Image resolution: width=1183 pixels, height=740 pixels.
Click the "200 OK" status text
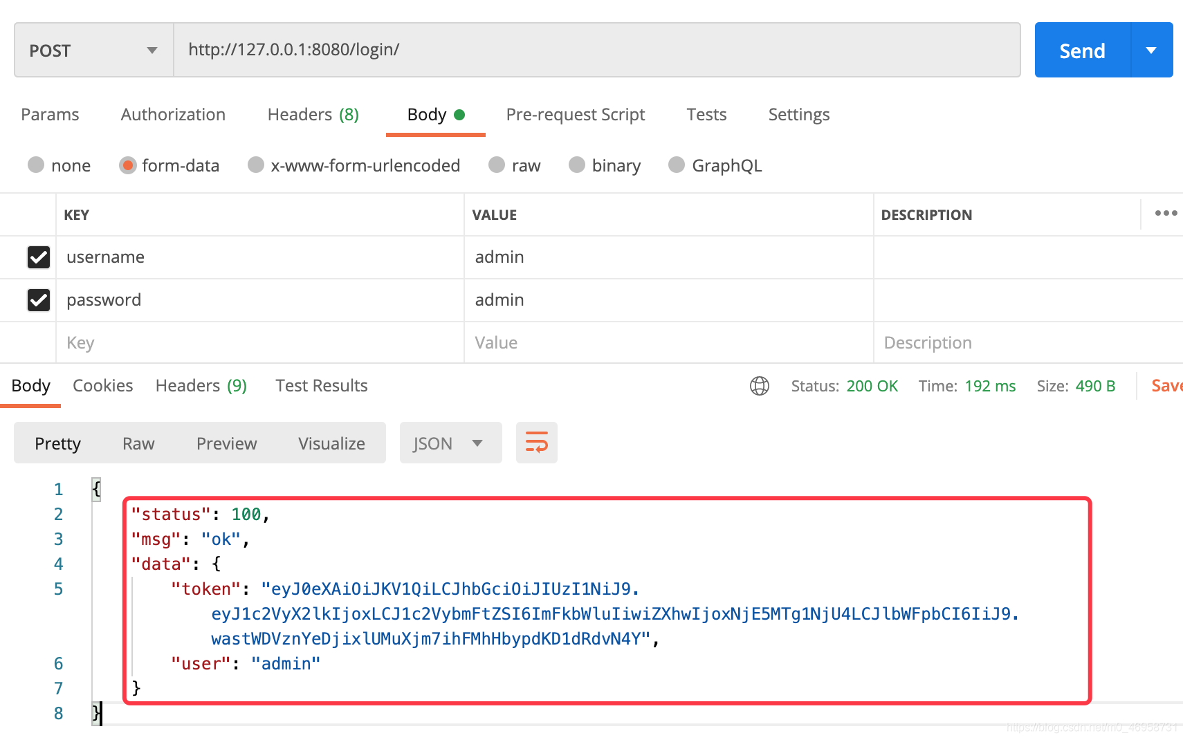pyautogui.click(x=872, y=386)
